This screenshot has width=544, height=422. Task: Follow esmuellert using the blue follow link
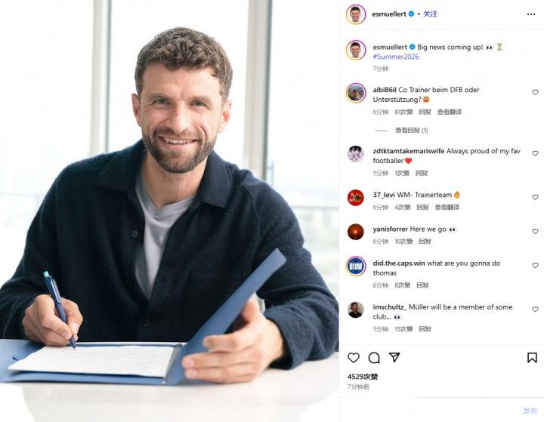tap(430, 14)
